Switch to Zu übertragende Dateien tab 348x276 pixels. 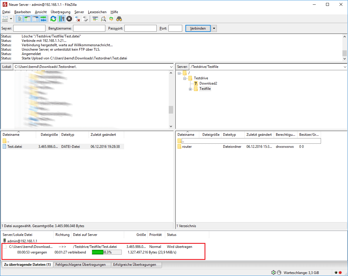pyautogui.click(x=28, y=265)
